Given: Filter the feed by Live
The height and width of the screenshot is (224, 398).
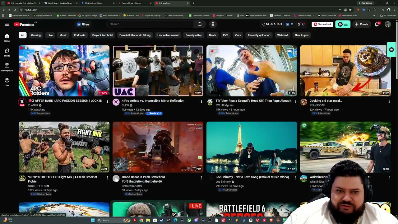Looking at the screenshot, I should [50, 35].
